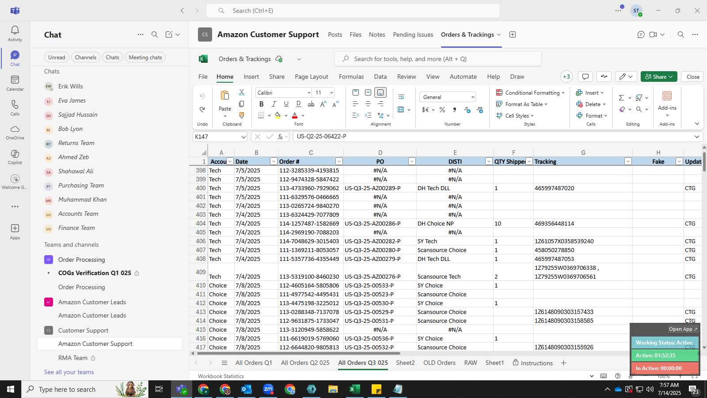The width and height of the screenshot is (707, 398).
Task: Toggle the Chats filter pill
Action: click(x=113, y=57)
